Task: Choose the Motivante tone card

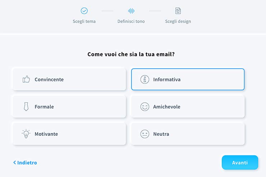Action: pyautogui.click(x=69, y=134)
